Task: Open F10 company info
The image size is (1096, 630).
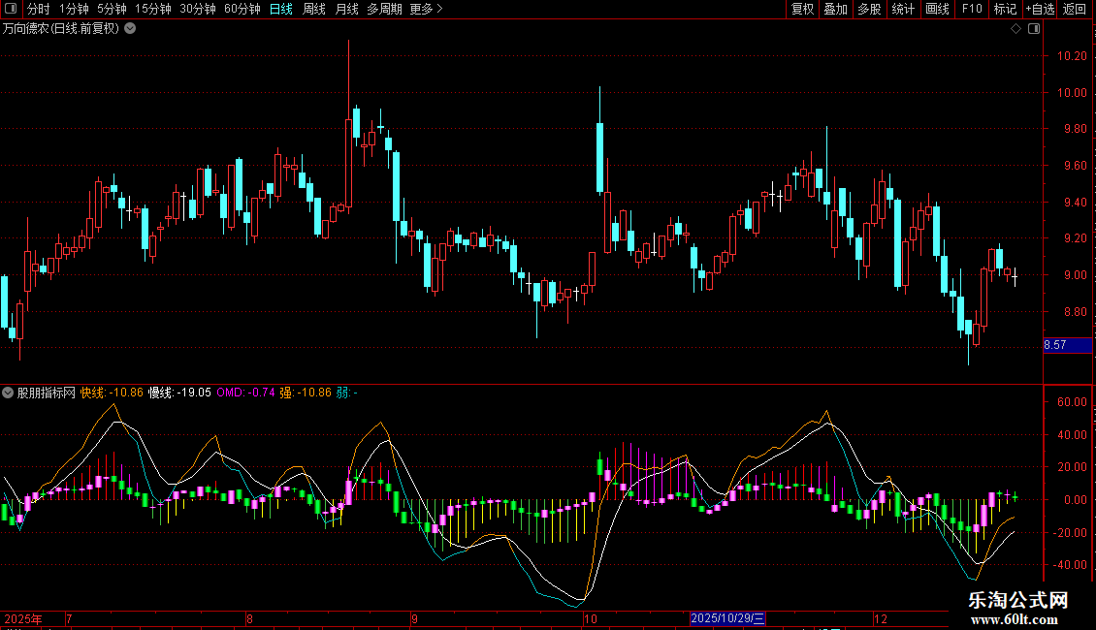Action: [972, 9]
